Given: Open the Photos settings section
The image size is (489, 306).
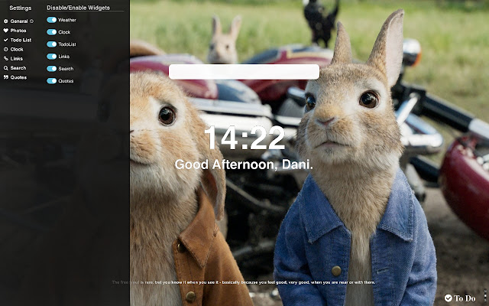Looking at the screenshot, I should (x=15, y=31).
